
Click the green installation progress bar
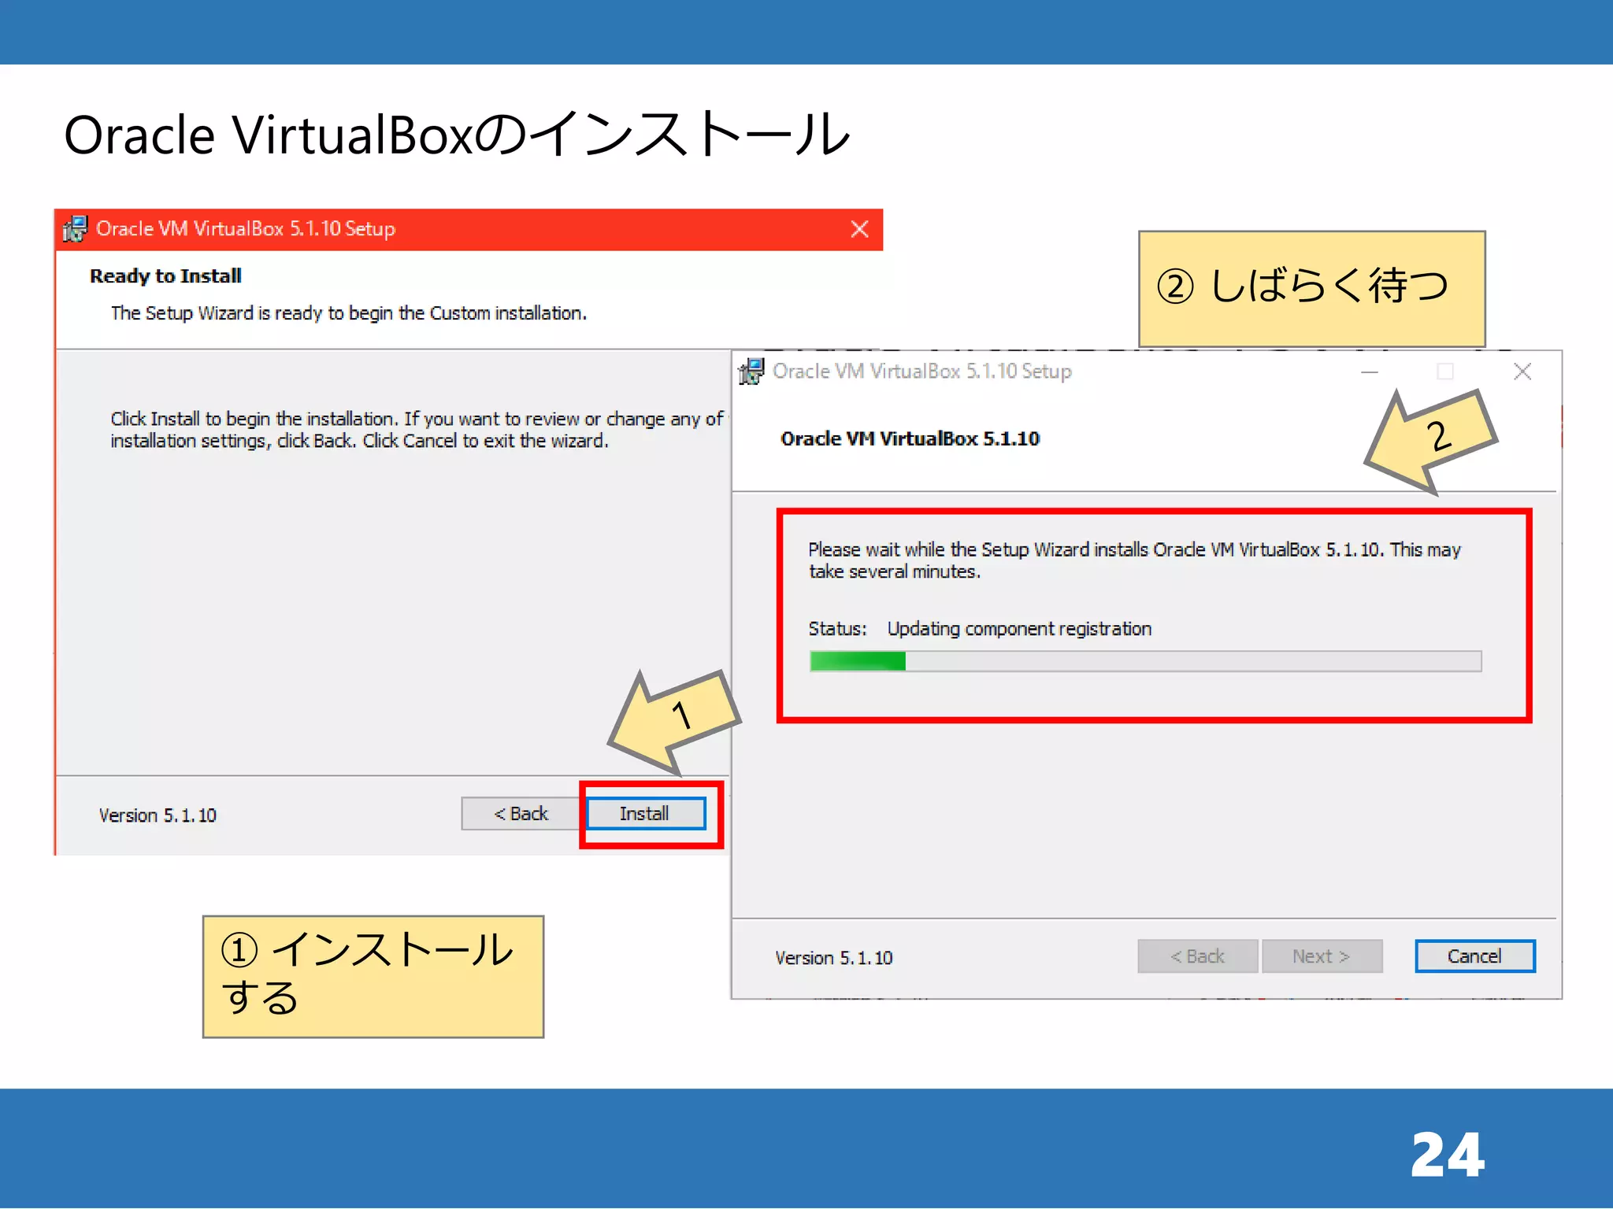tap(1145, 661)
